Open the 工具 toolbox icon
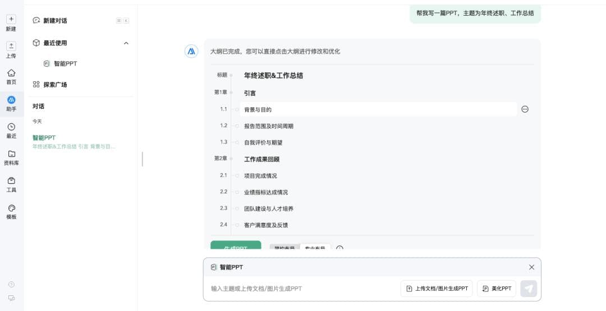The width and height of the screenshot is (606, 311). click(11, 181)
